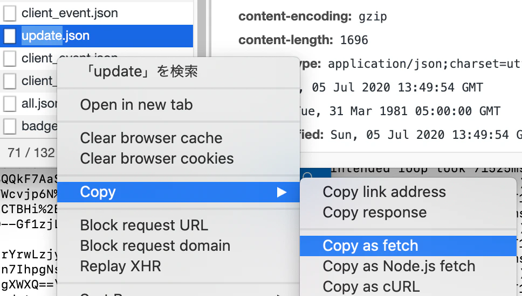Select Clear browser cookies
The image size is (522, 296).
[157, 158]
